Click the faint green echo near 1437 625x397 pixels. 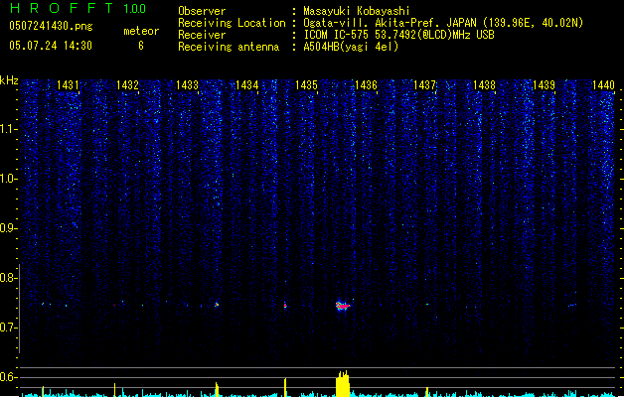coord(427,305)
